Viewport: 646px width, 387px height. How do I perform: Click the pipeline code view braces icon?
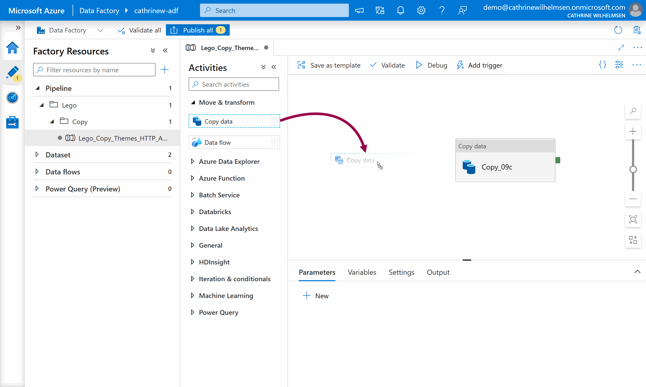coord(602,65)
